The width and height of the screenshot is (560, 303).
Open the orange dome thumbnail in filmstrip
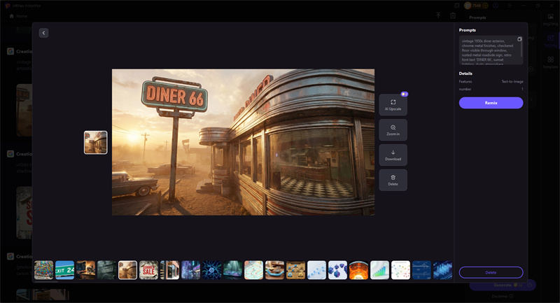pos(358,270)
